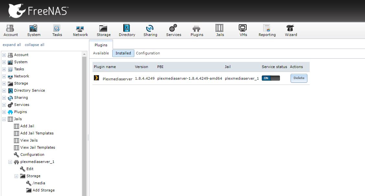Viewport: 365px width, 196px height.
Task: Select the Installed plugins tab
Action: point(123,53)
